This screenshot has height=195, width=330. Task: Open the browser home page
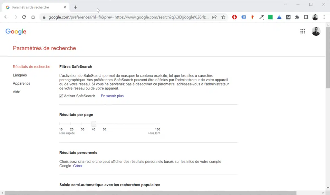click(33, 17)
